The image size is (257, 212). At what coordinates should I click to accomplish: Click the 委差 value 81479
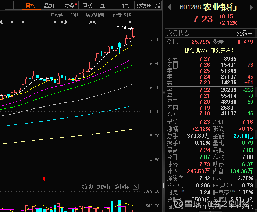pyautogui.click(x=245, y=42)
